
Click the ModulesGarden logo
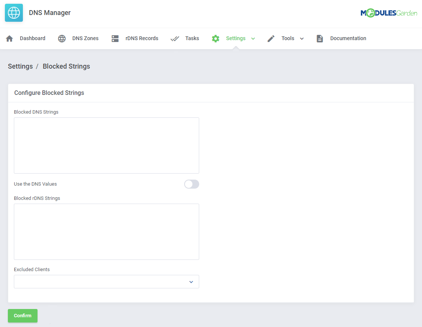(x=389, y=13)
